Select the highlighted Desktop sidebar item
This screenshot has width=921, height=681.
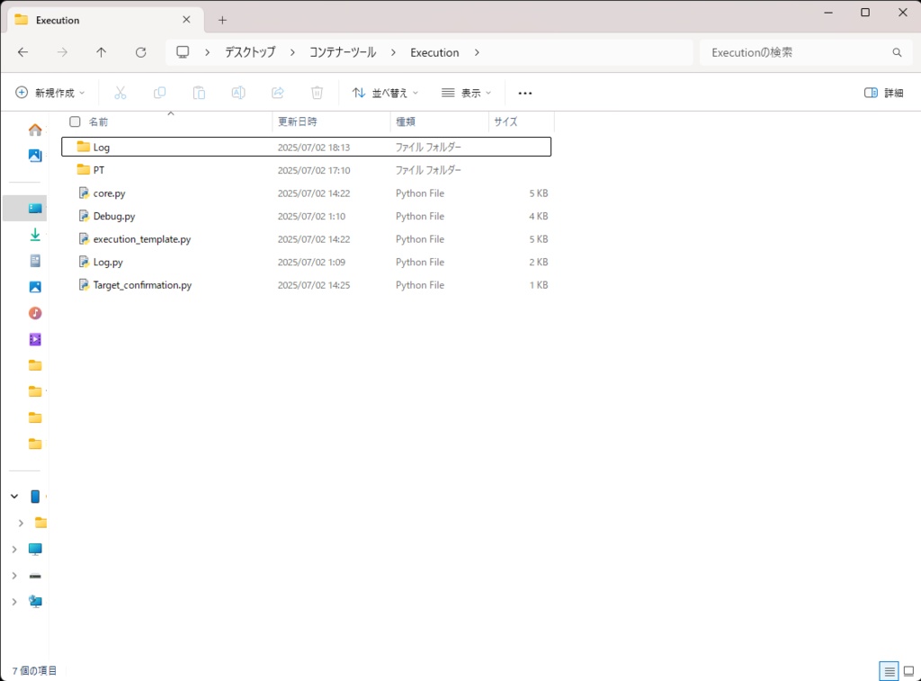(24, 208)
